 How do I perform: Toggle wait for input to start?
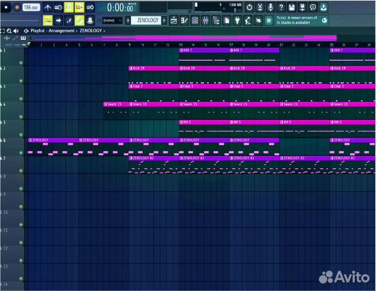[x=58, y=8]
